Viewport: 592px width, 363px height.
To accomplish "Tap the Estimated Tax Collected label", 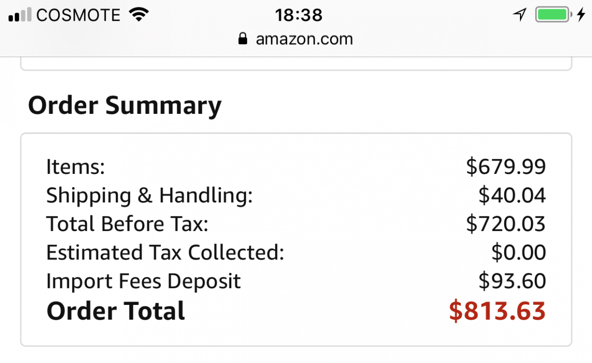I will click(x=165, y=253).
